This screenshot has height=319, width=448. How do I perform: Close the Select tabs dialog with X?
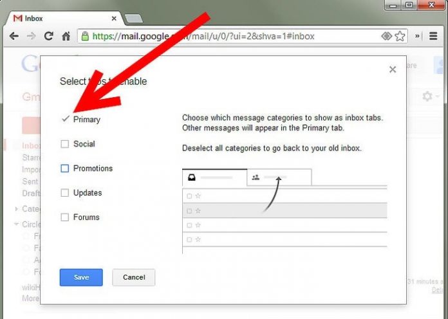click(x=393, y=69)
